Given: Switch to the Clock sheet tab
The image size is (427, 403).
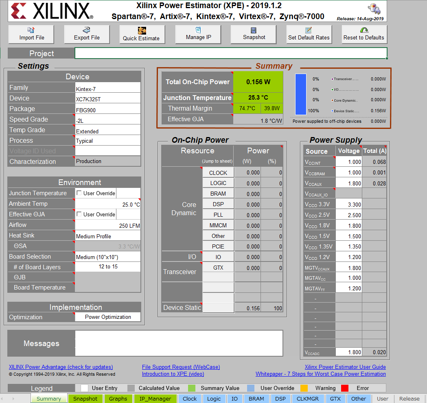Looking at the screenshot, I should 190,399.
